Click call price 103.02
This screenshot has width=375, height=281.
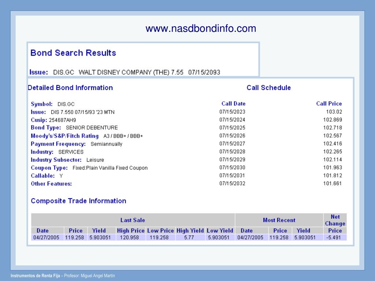coord(334,112)
